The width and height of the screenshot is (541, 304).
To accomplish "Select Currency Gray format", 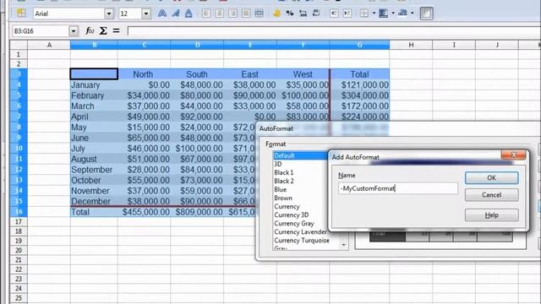I will coord(294,223).
